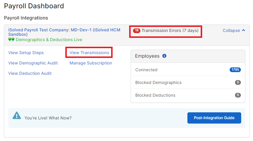The image size is (253, 141).
Task: Collapse the iSolved payroll integration panel
Action: pyautogui.click(x=234, y=30)
